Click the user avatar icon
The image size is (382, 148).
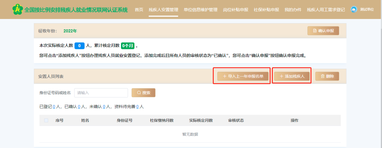(354, 10)
